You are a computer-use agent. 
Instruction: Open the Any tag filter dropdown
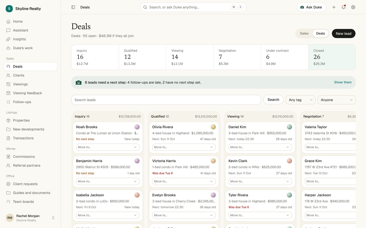[300, 100]
